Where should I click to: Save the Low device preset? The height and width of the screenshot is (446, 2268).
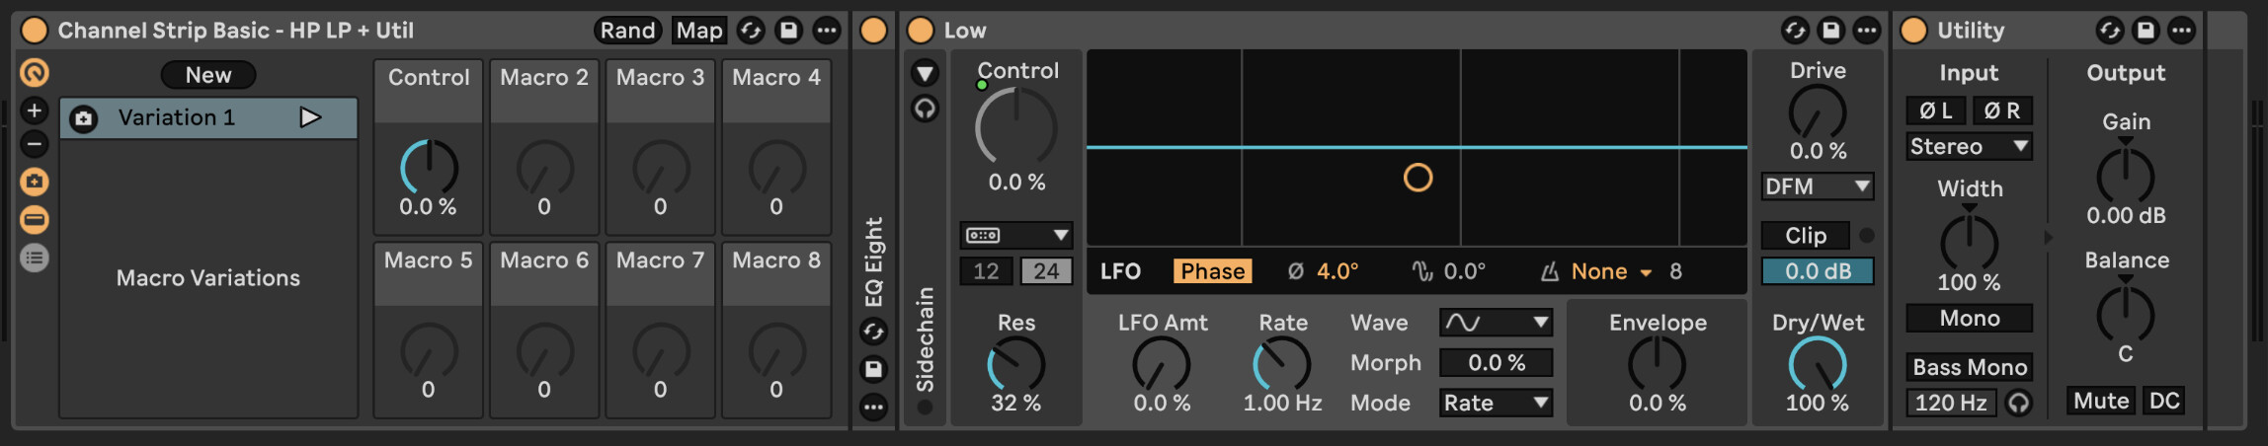tap(1830, 31)
